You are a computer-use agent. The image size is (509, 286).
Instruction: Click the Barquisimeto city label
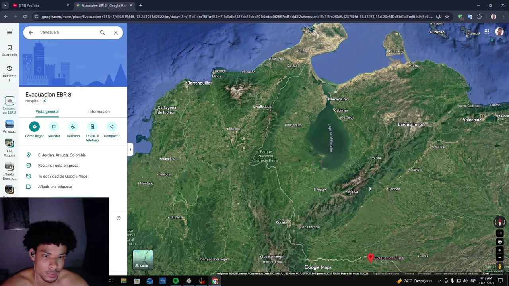click(411, 124)
